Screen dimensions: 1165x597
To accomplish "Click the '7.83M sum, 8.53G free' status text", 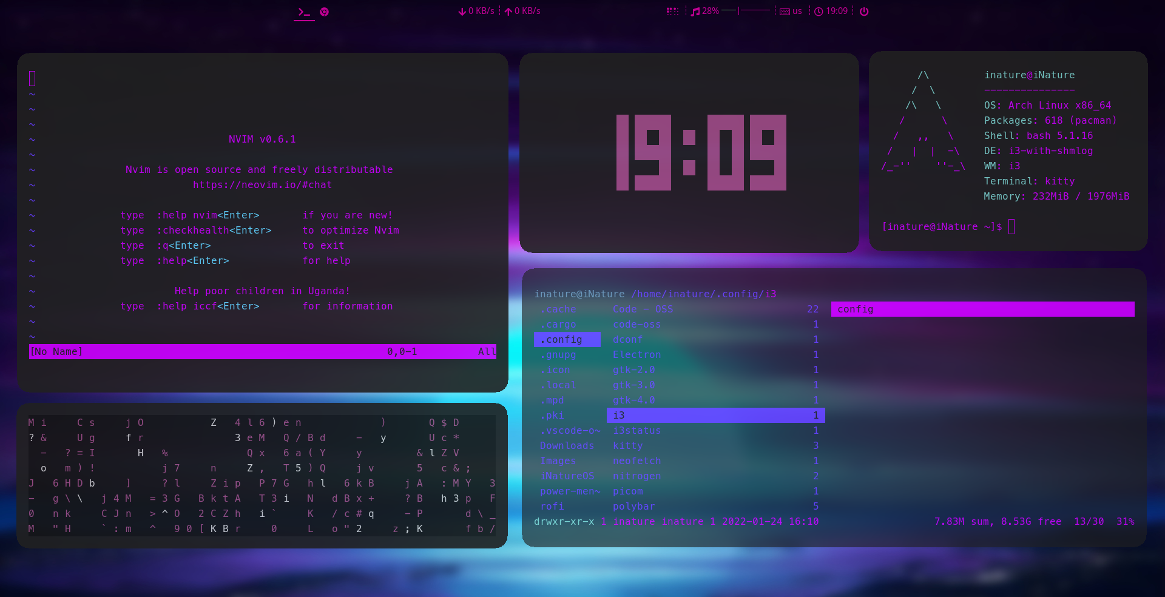I will [998, 522].
